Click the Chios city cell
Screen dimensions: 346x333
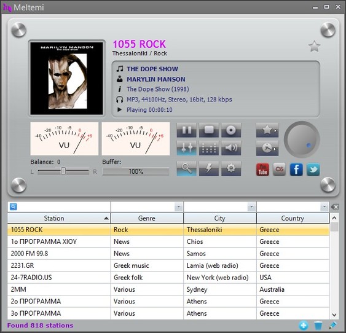coord(220,241)
